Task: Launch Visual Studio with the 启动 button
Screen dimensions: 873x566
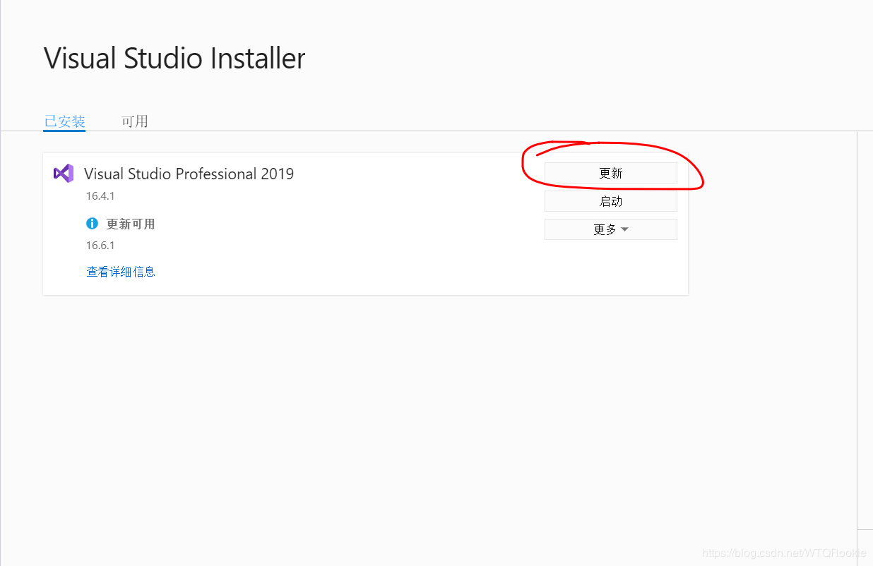Action: pos(610,201)
